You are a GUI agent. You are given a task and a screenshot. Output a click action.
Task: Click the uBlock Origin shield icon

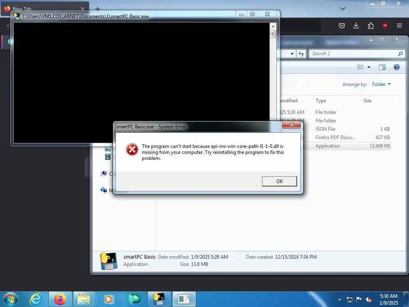[385, 26]
